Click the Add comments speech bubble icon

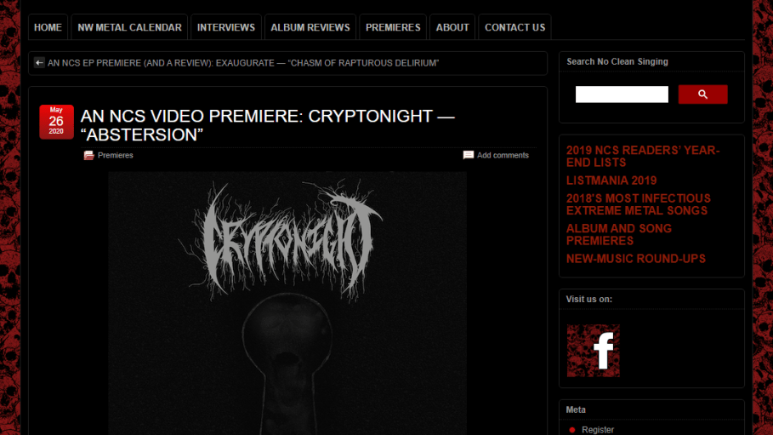pos(469,155)
